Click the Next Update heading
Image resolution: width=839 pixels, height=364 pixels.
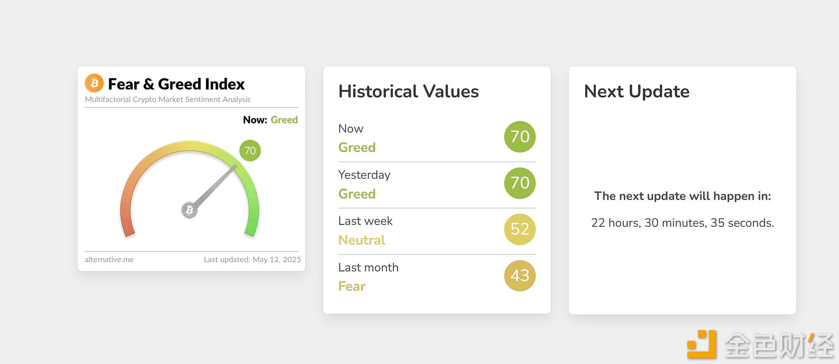(x=637, y=91)
